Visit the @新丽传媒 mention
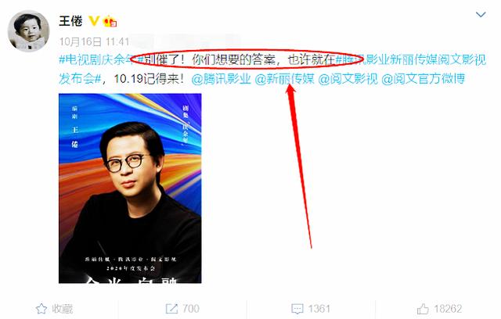Image resolution: width=501 pixels, height=319 pixels. 285,79
